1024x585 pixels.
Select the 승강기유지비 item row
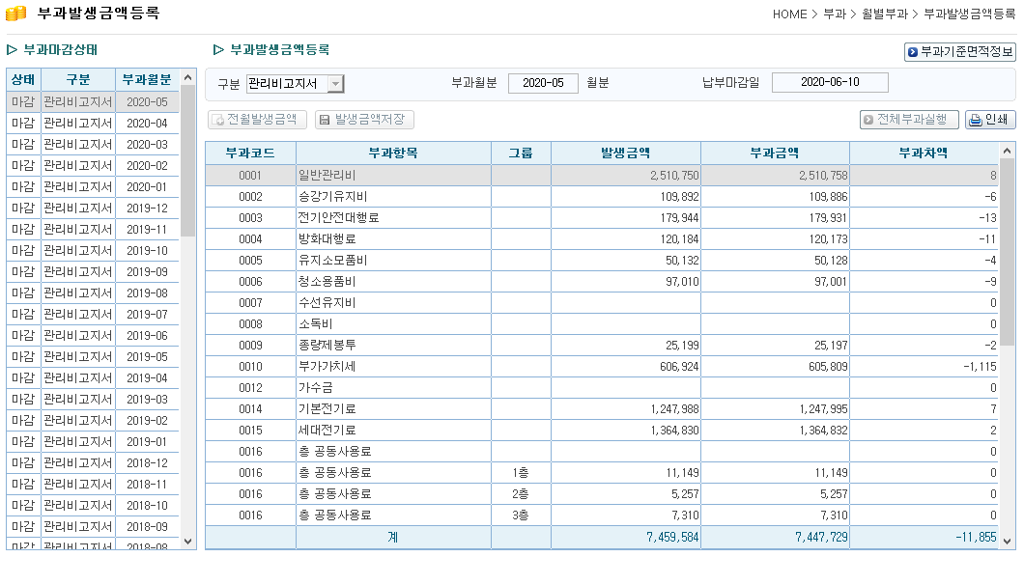click(x=602, y=197)
